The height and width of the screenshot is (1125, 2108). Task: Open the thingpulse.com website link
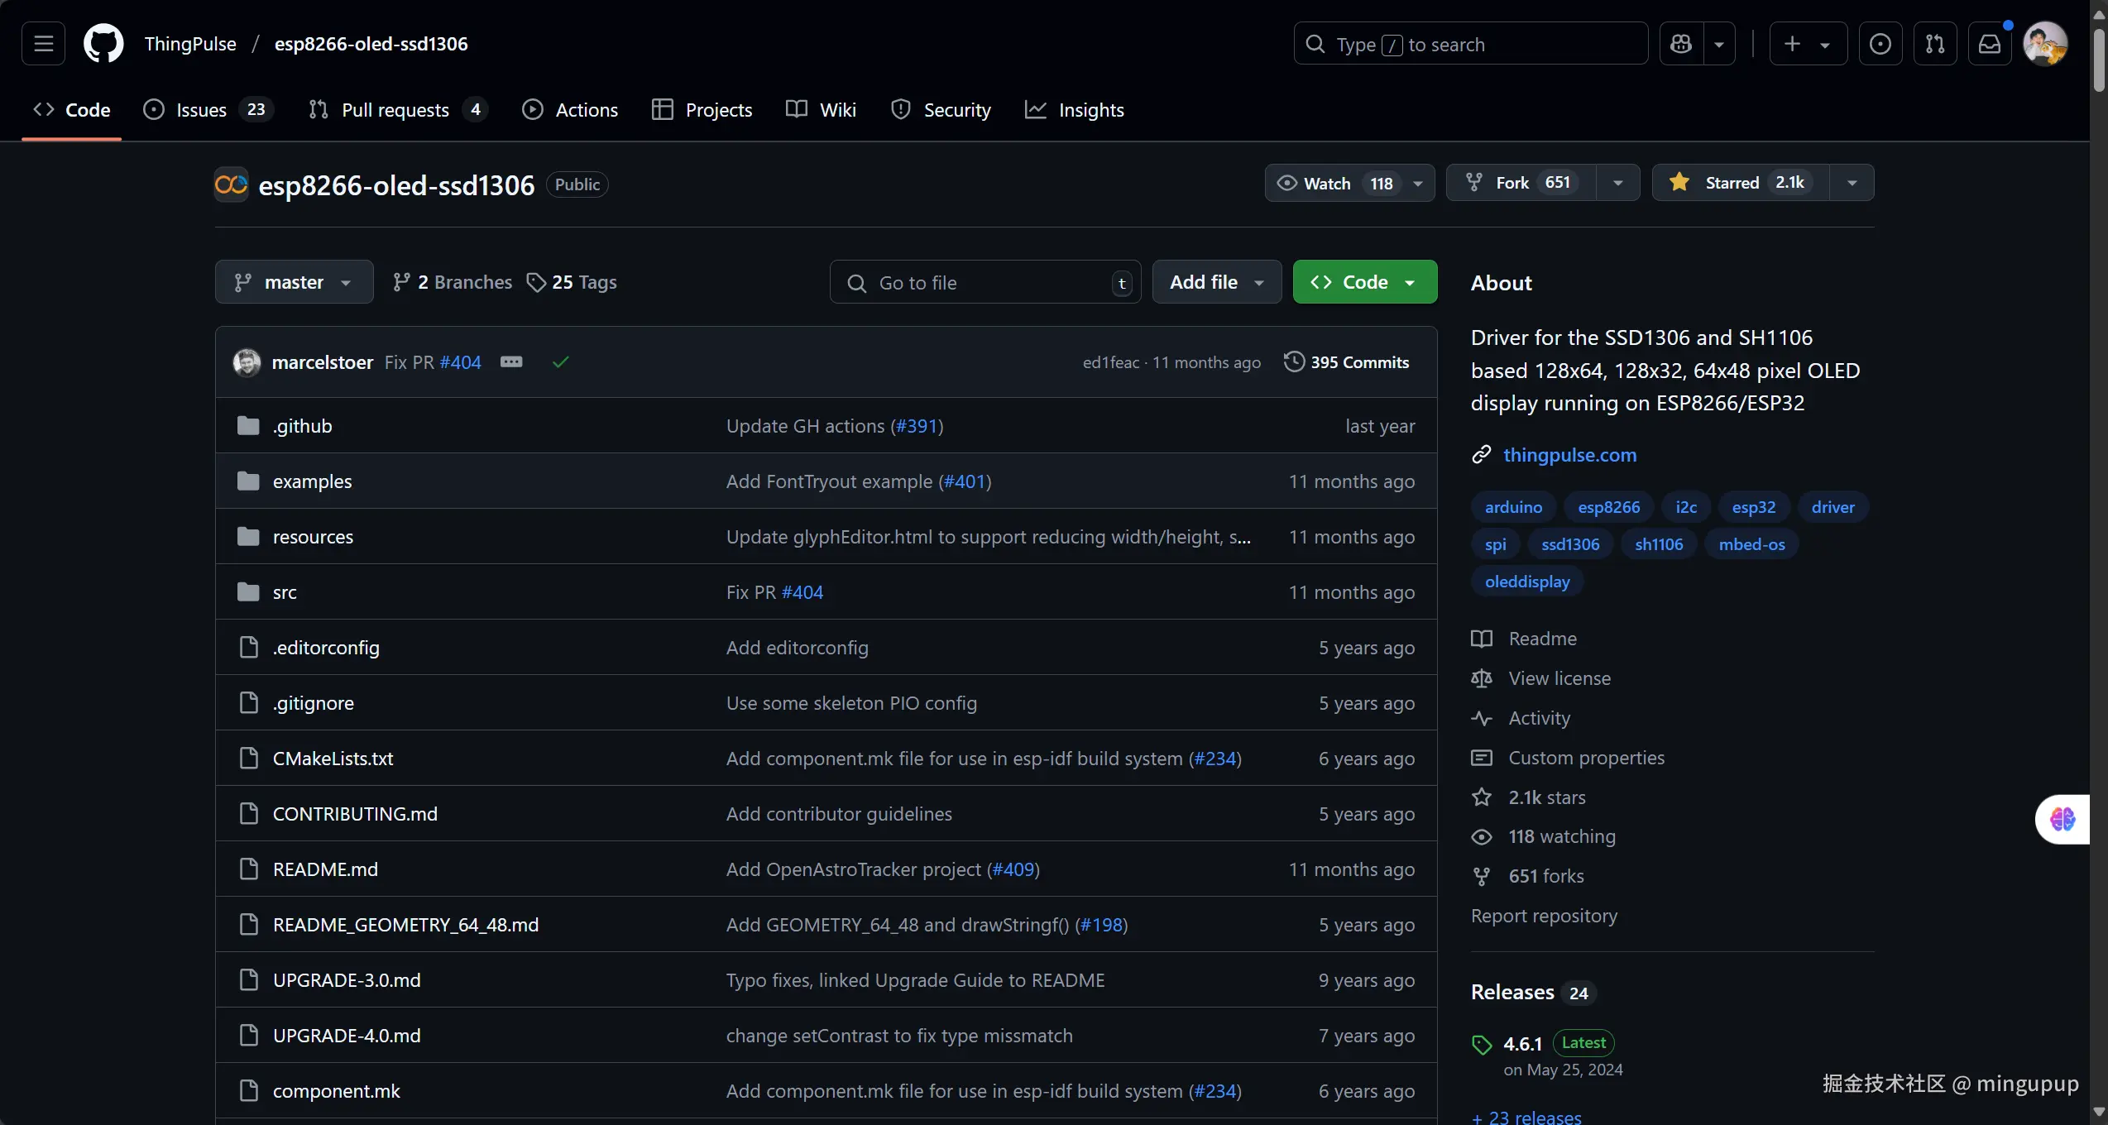pyautogui.click(x=1569, y=455)
